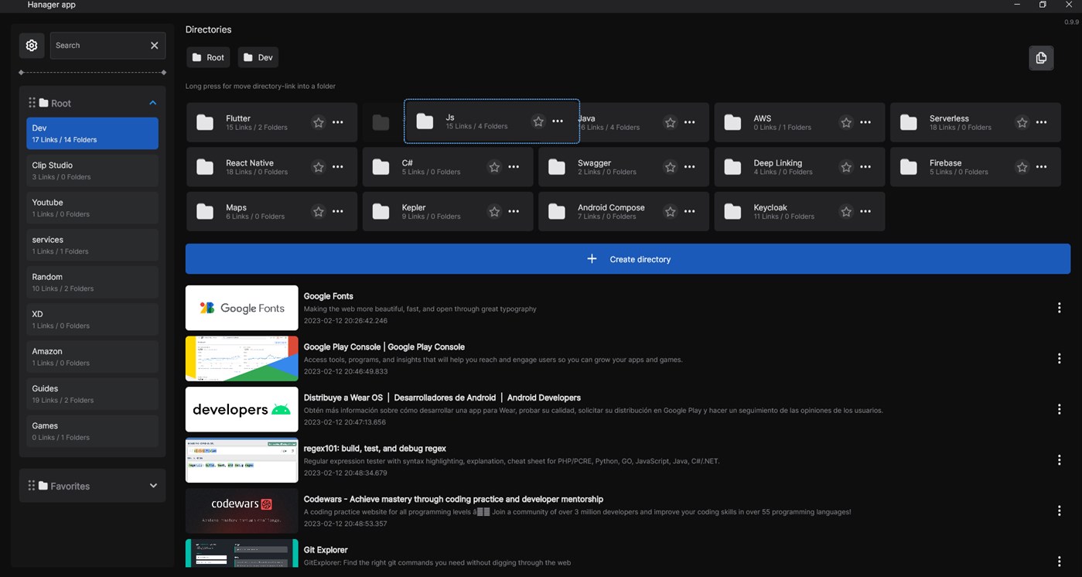Select services in the sidebar

pyautogui.click(x=92, y=245)
